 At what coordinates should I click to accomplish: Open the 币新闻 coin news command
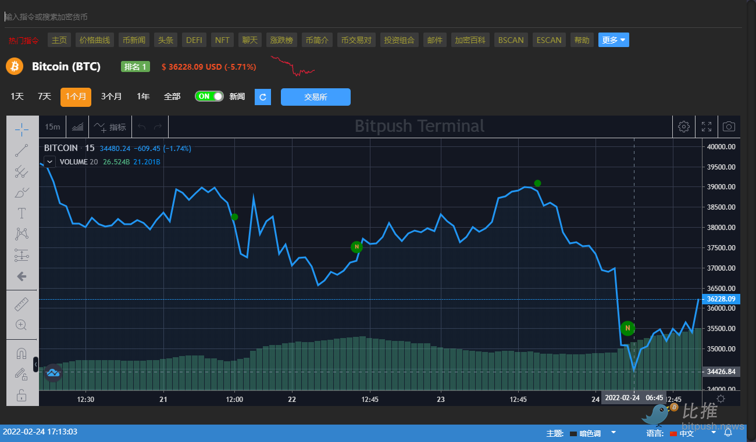[134, 40]
